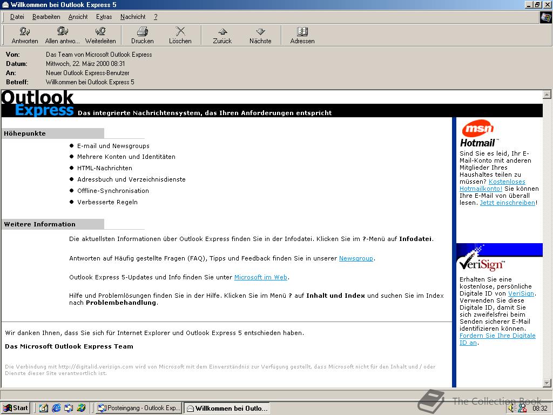The height and width of the screenshot is (415, 553).
Task: Open the Bearbeiten menu
Action: pos(46,17)
